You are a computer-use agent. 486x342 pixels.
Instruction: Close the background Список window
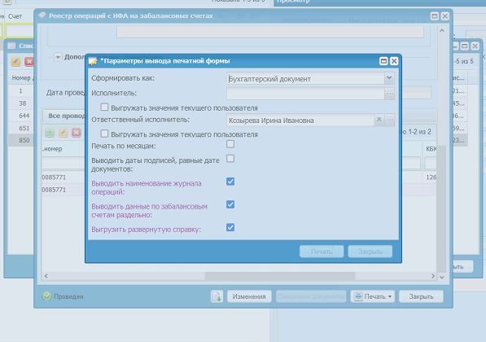click(475, 46)
